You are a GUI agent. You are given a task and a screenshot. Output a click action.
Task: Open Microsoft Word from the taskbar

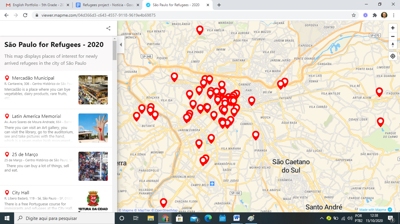point(237,218)
